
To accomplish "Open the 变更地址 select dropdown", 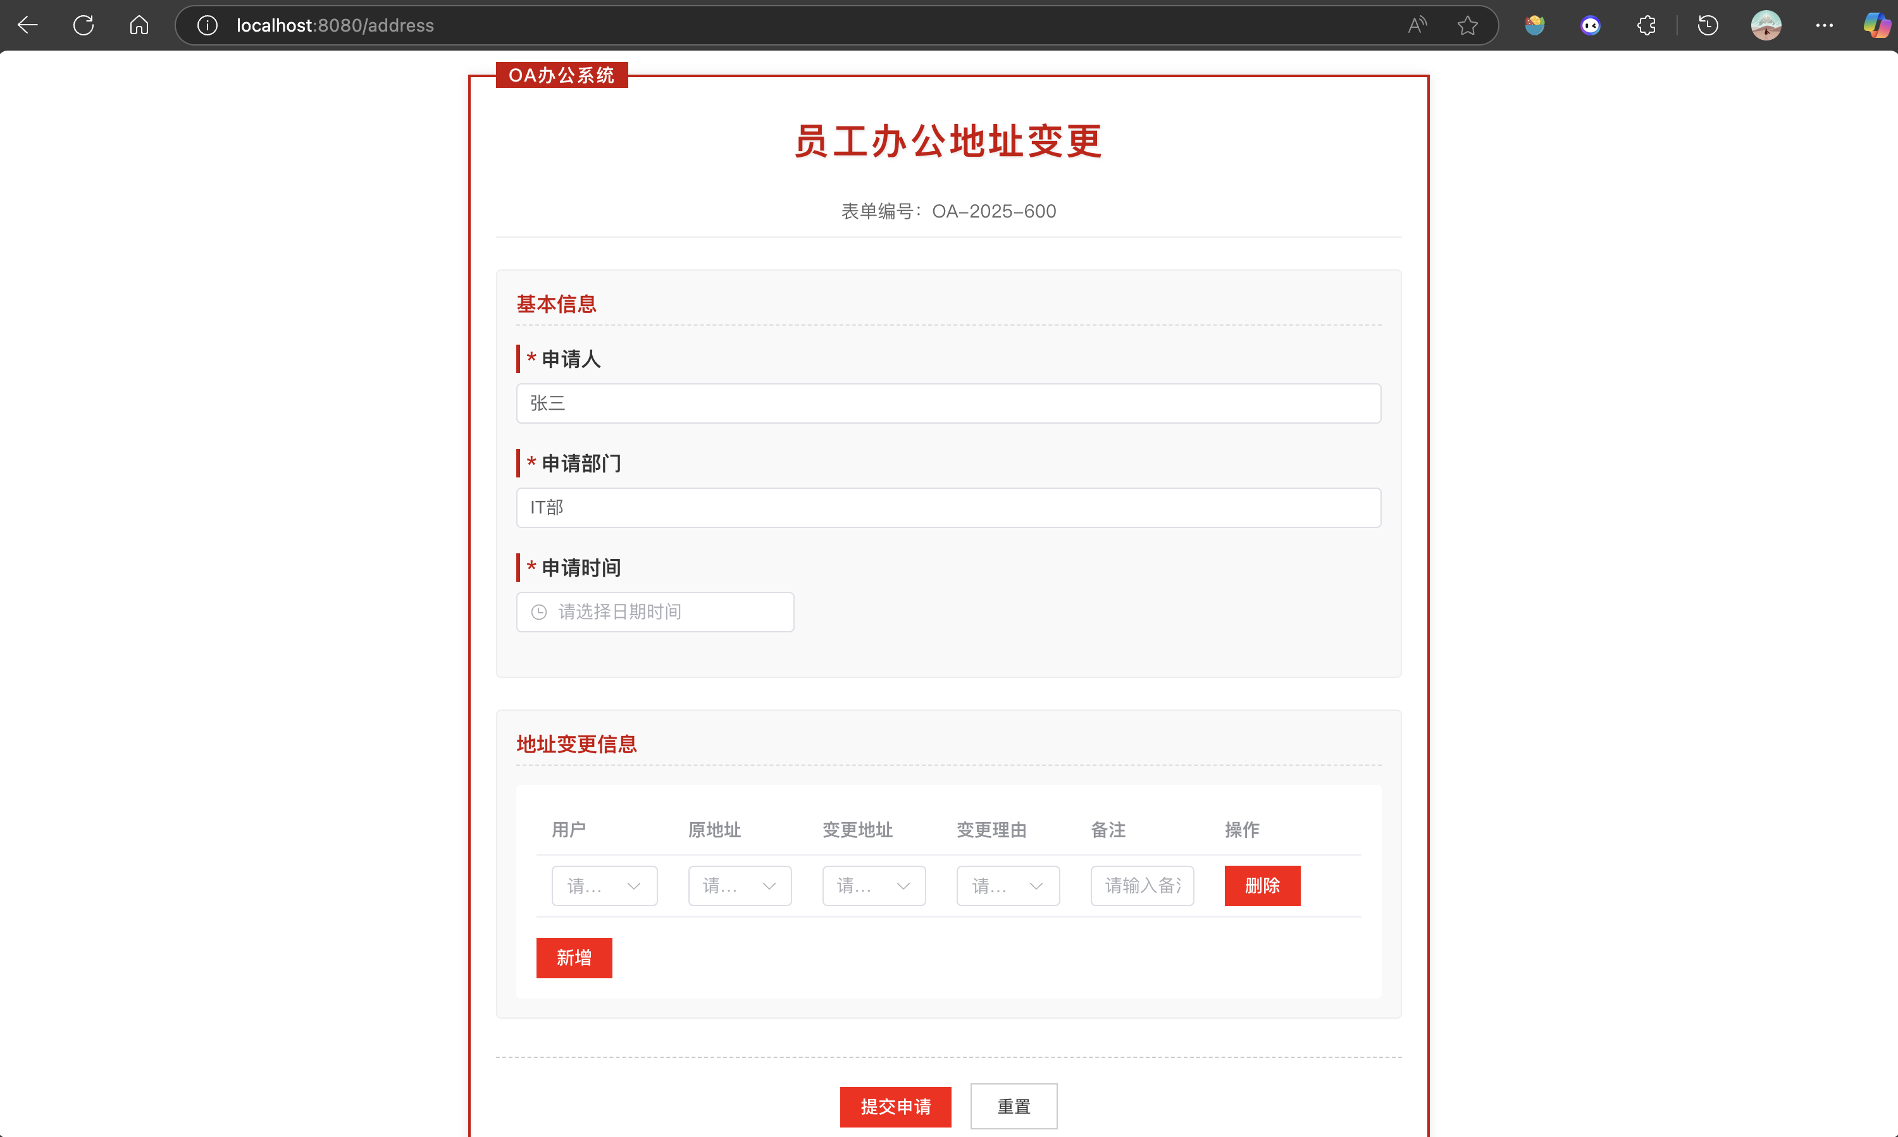I will [x=873, y=886].
